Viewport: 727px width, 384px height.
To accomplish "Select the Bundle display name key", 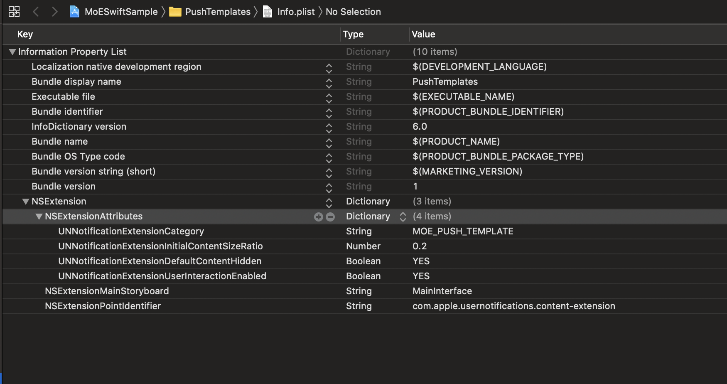I will (x=76, y=82).
